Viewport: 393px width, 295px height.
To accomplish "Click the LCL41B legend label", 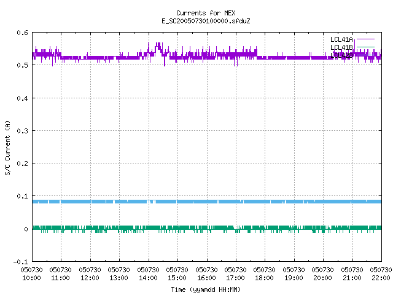I will 341,47.
